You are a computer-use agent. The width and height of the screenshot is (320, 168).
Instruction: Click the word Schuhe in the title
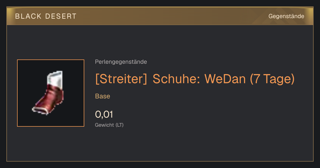coord(176,79)
